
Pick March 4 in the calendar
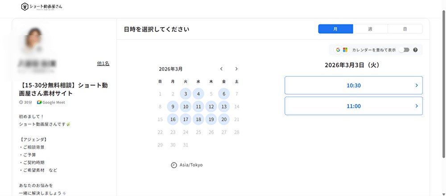tap(198, 94)
